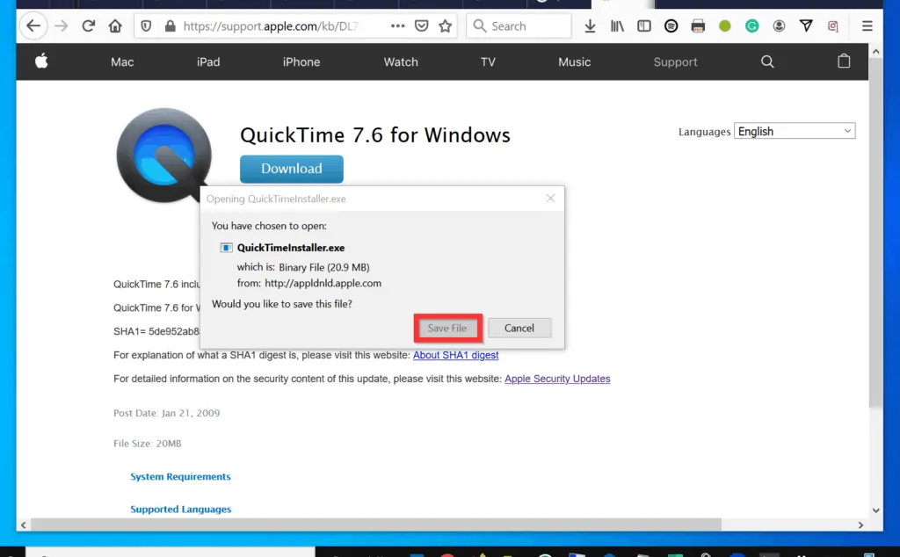Click the scroll down arrow
Screen dimensions: 900x557
tap(875, 510)
